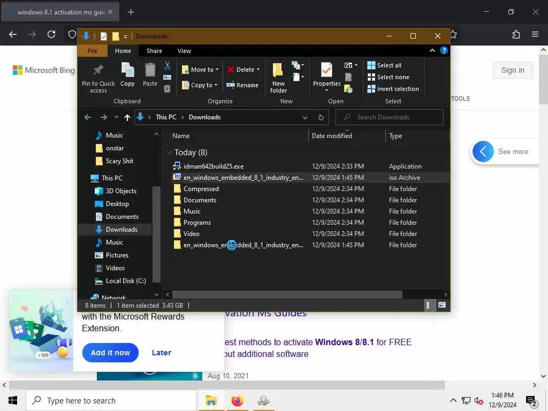Screen dimensions: 548x411
Task: Click This PC in address bar
Action: (166, 117)
